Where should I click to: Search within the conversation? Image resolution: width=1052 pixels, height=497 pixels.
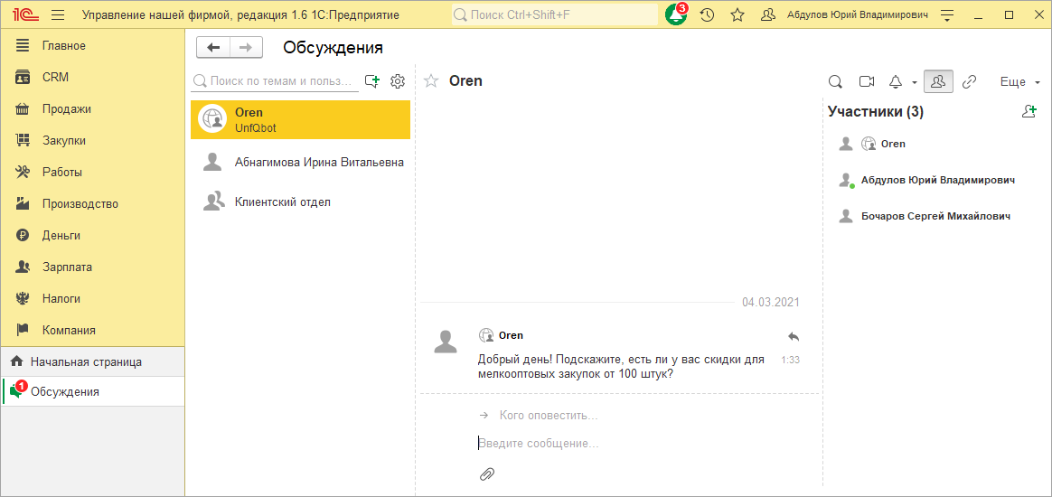coord(835,81)
